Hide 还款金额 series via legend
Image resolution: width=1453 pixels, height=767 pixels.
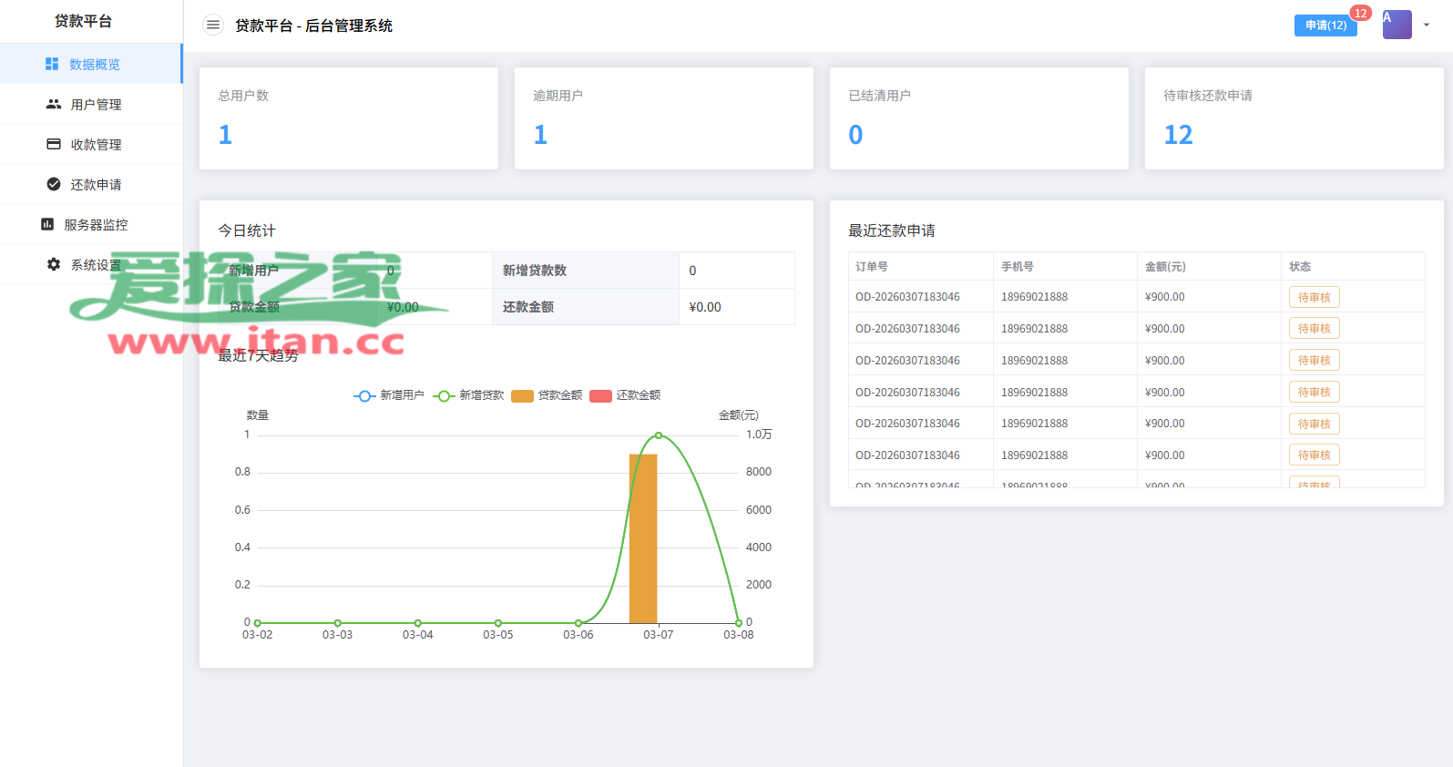tap(626, 395)
